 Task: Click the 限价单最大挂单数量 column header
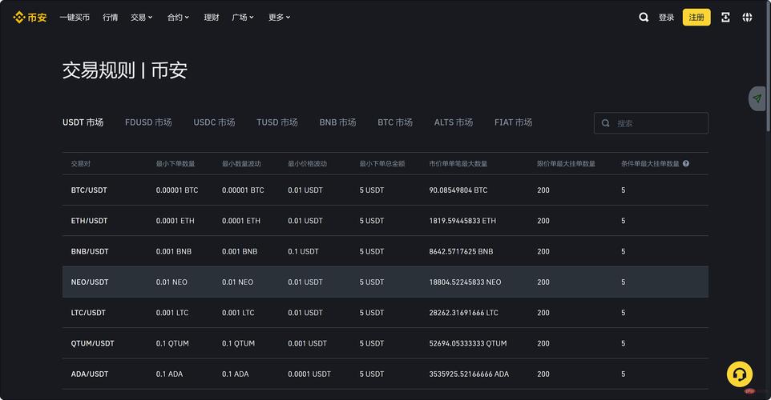(566, 163)
